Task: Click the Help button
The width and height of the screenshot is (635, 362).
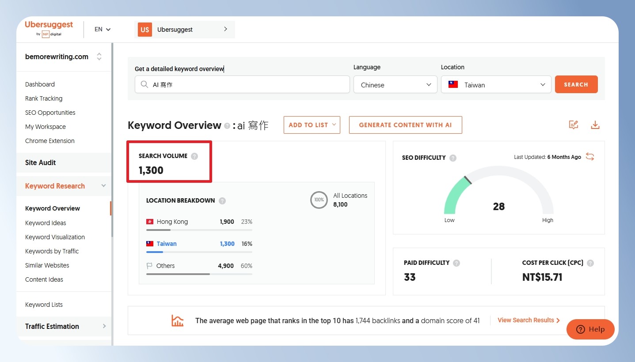Action: (x=590, y=329)
